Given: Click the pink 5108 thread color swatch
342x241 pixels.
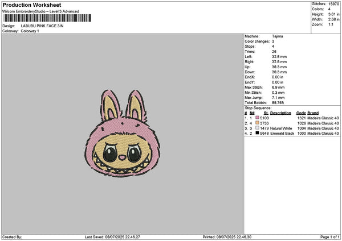Looking at the screenshot, I should click(257, 118).
